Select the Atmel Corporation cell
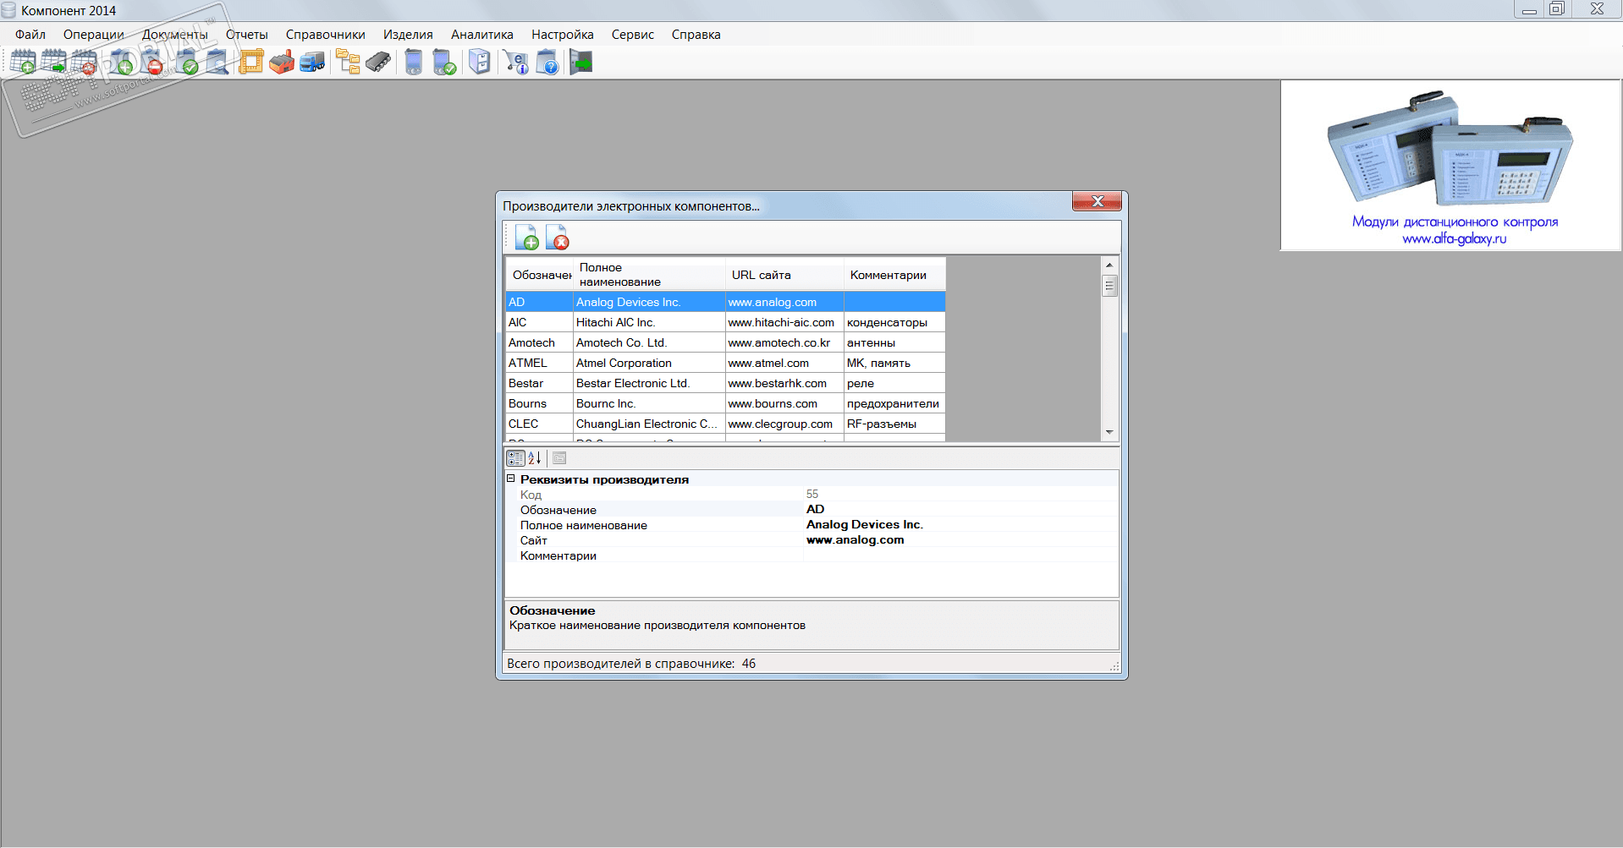 [649, 363]
